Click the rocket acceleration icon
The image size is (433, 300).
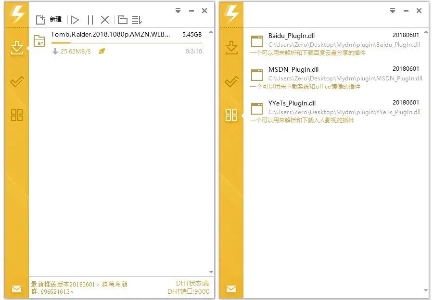coord(102,51)
